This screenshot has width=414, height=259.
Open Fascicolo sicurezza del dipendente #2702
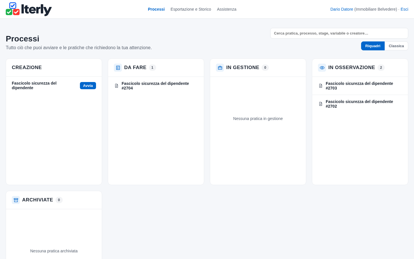point(360,104)
